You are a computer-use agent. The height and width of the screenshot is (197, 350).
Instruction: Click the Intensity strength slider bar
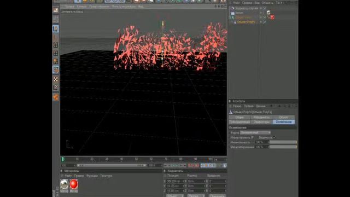pos(283,142)
